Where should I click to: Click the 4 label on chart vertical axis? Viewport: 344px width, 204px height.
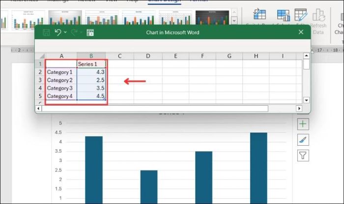60,142
